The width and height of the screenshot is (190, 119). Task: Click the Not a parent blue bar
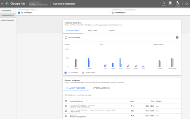(x=172, y=62)
